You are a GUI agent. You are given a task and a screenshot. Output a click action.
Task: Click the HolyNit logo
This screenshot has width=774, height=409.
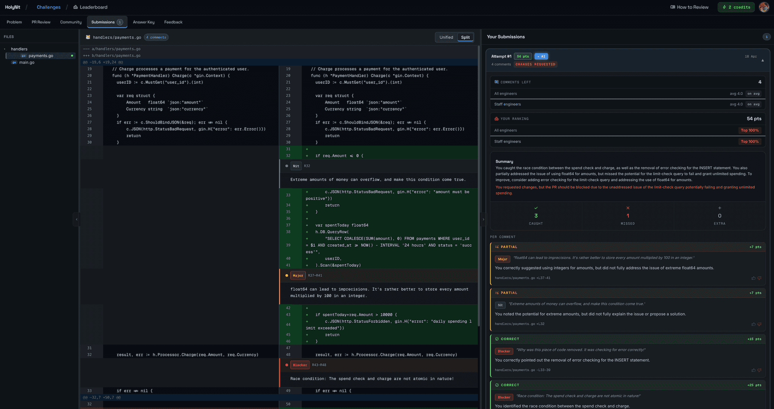coord(12,7)
